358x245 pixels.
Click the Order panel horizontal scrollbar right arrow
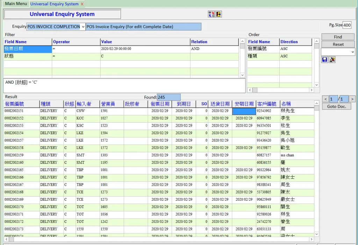[311, 90]
